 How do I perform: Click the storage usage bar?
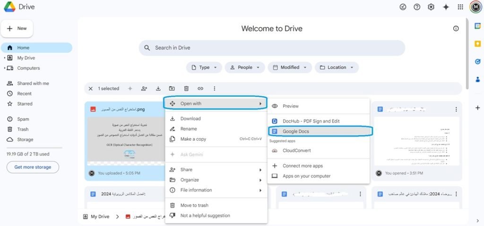(x=34, y=148)
